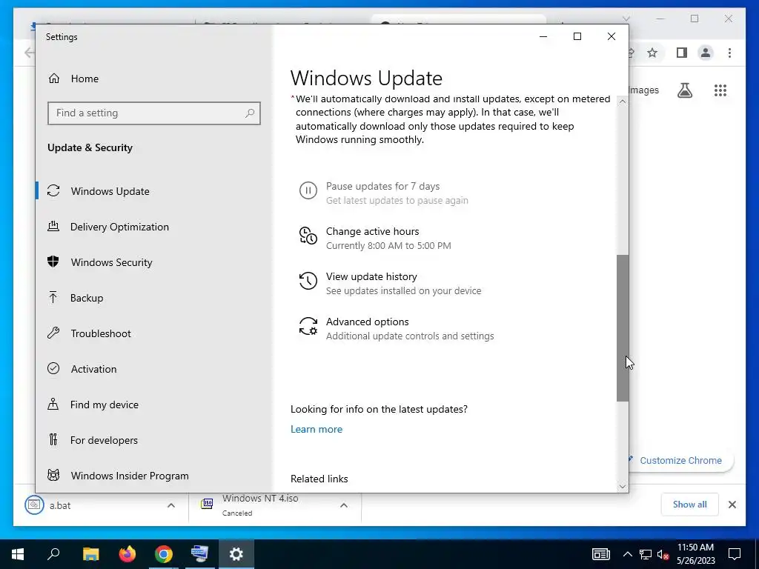Bookmark the page with Chrome's star icon
This screenshot has width=759, height=569.
coord(652,53)
